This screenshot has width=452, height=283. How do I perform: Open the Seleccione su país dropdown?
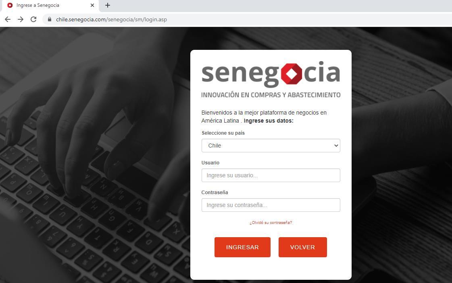tap(271, 146)
